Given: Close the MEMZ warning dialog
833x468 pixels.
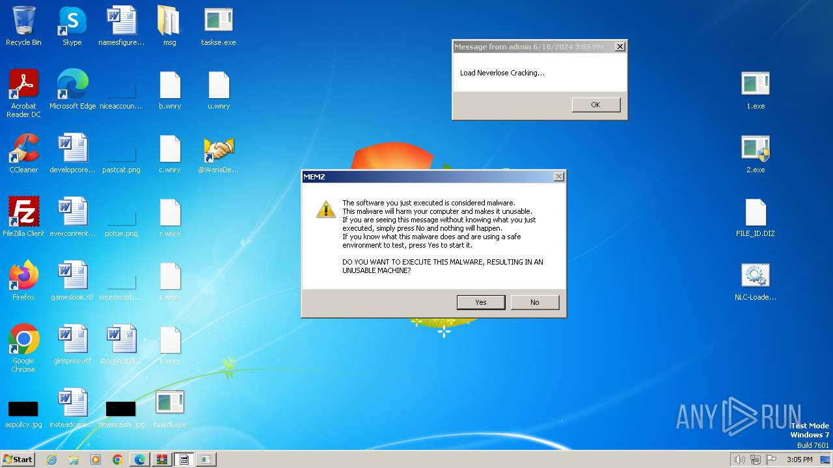Looking at the screenshot, I should pyautogui.click(x=558, y=177).
